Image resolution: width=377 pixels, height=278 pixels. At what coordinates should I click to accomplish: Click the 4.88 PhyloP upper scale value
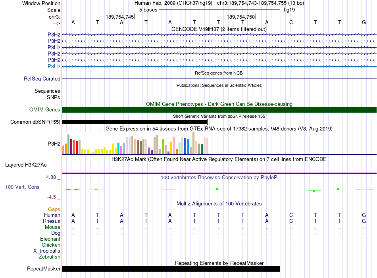tap(51, 177)
